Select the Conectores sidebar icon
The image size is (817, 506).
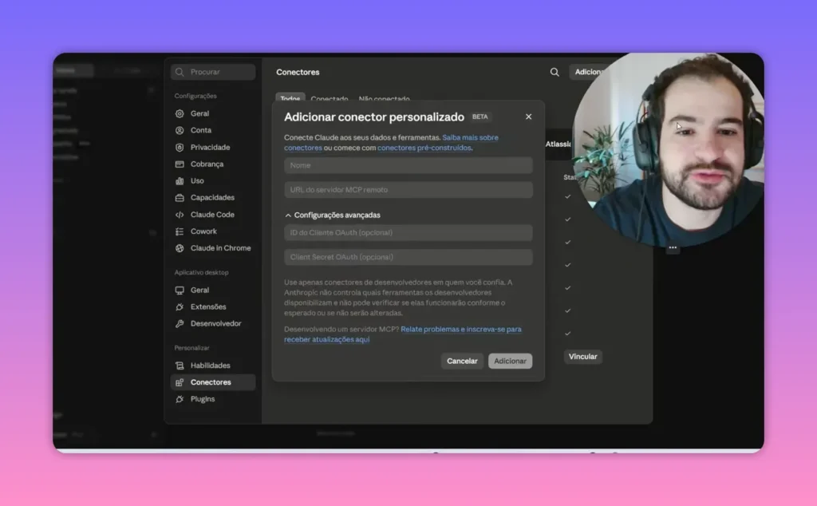point(180,382)
